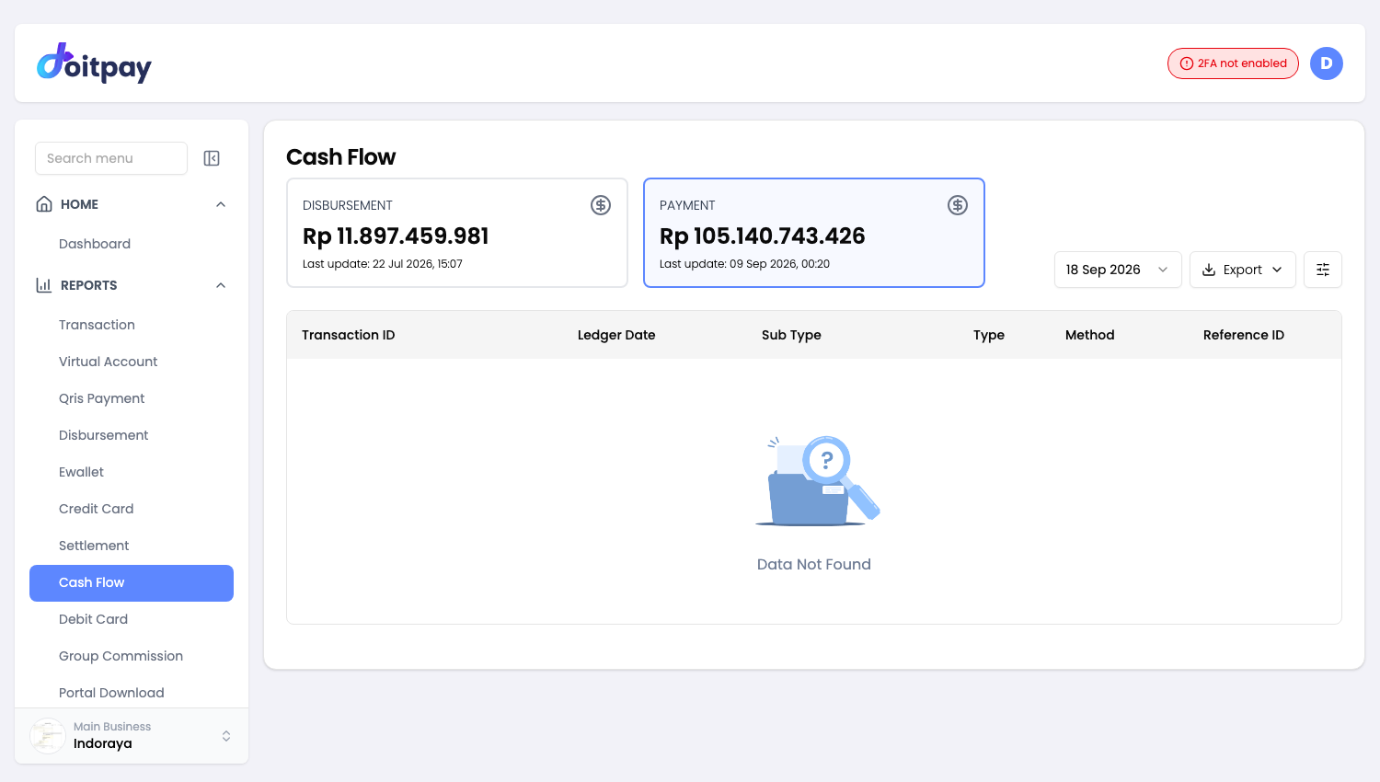This screenshot has height=782, width=1380.
Task: Click the Method column header
Action: point(1089,335)
